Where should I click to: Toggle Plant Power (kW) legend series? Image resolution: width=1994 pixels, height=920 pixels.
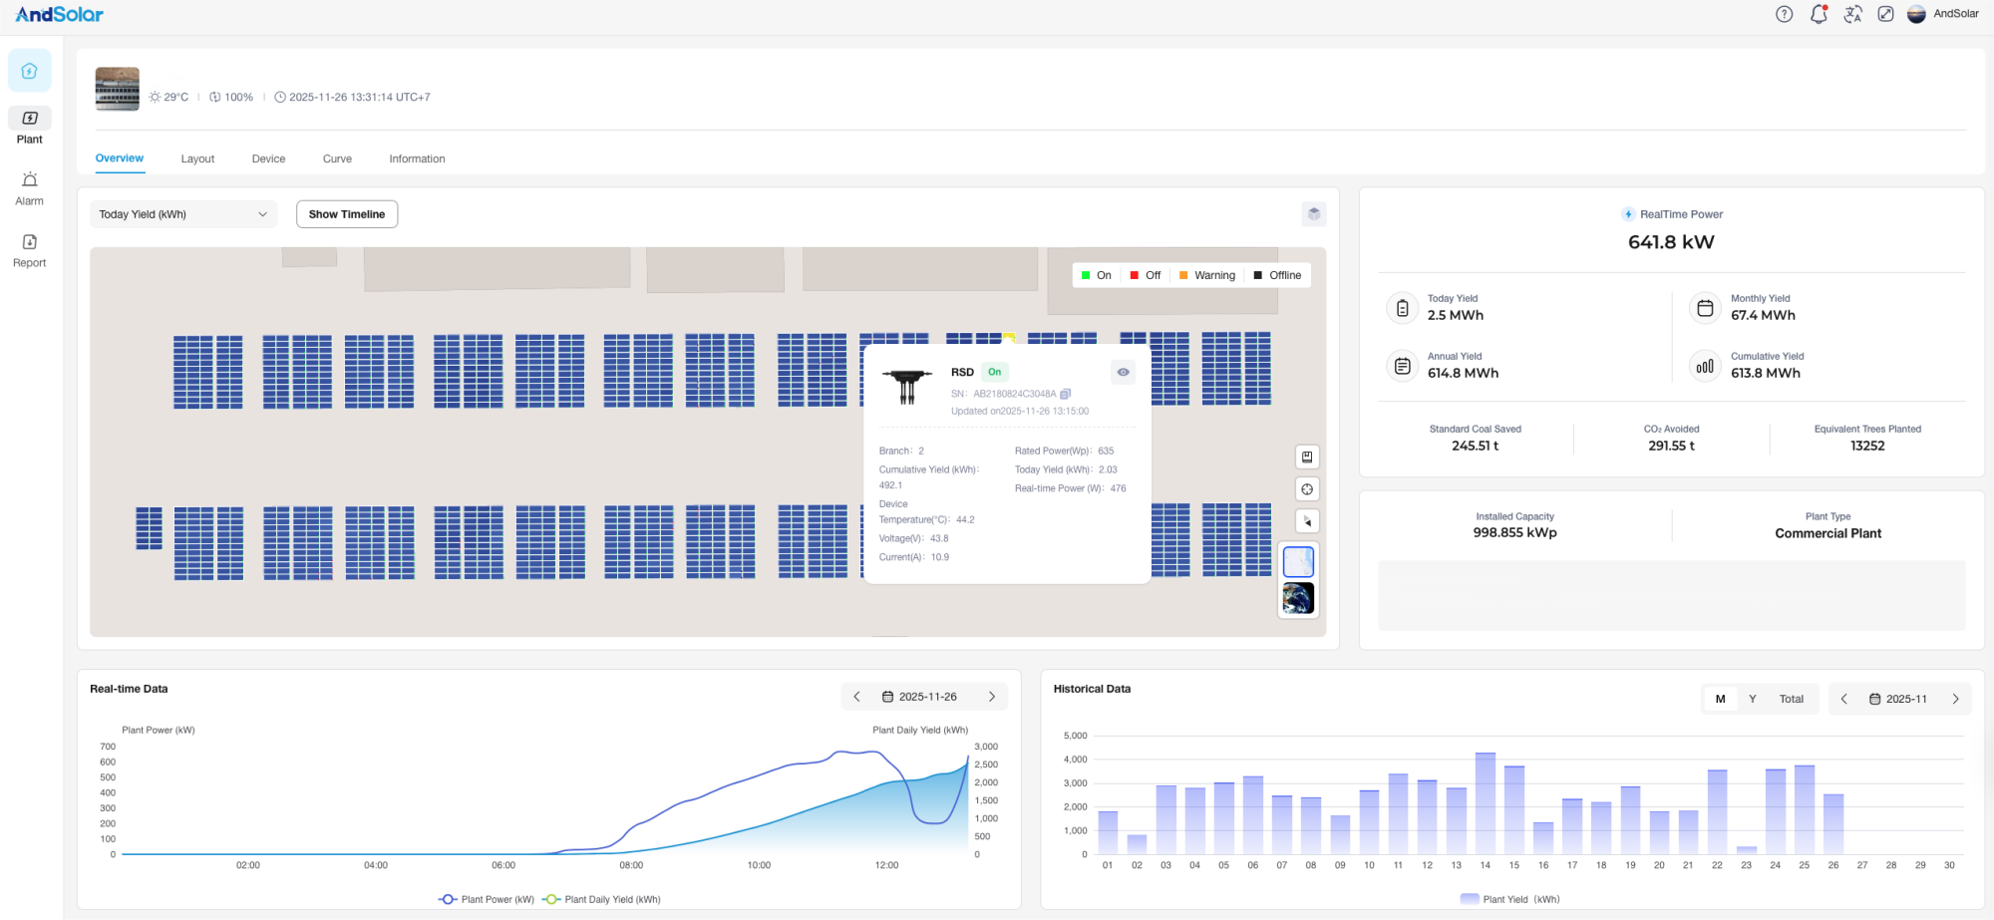pos(487,899)
